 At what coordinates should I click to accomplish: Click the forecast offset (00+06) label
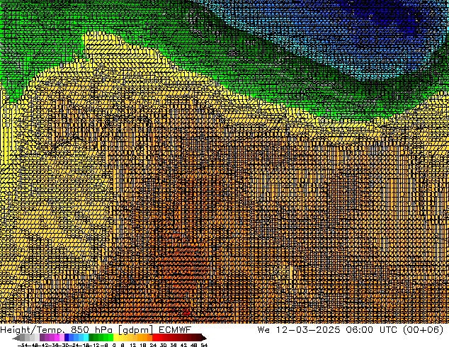pyautogui.click(x=424, y=330)
